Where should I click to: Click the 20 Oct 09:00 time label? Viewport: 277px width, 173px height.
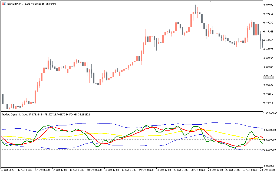coord(198,170)
